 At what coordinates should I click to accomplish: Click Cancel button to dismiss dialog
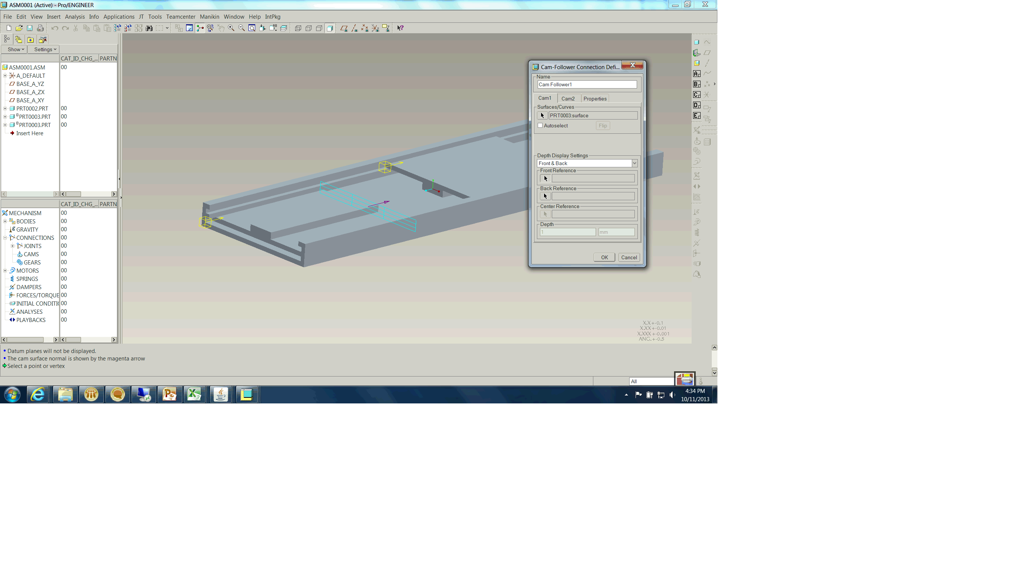627,257
